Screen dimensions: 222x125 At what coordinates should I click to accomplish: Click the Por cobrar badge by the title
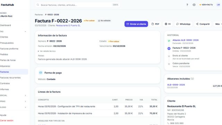[89, 21]
